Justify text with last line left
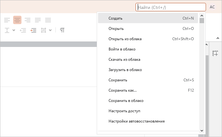 (x=38, y=20)
